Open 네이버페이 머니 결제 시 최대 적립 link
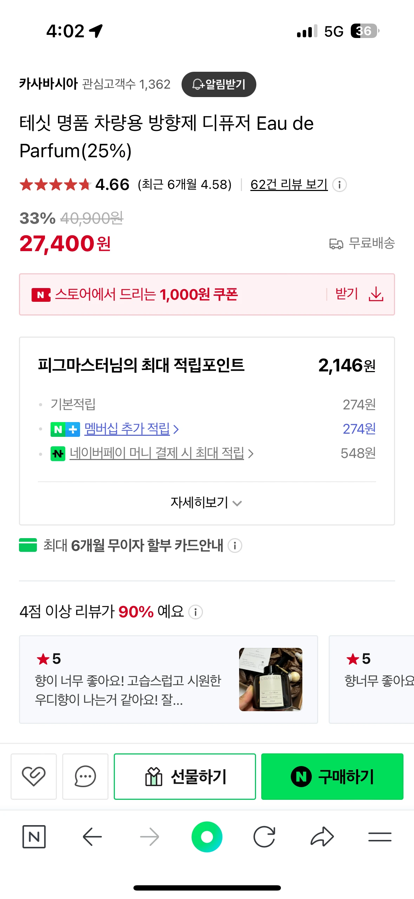 coord(162,453)
